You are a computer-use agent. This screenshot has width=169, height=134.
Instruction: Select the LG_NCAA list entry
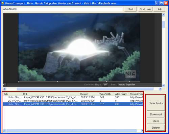click(73, 101)
